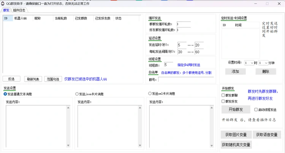
Task: Click the 刷新列表 button
Action: tap(33, 79)
